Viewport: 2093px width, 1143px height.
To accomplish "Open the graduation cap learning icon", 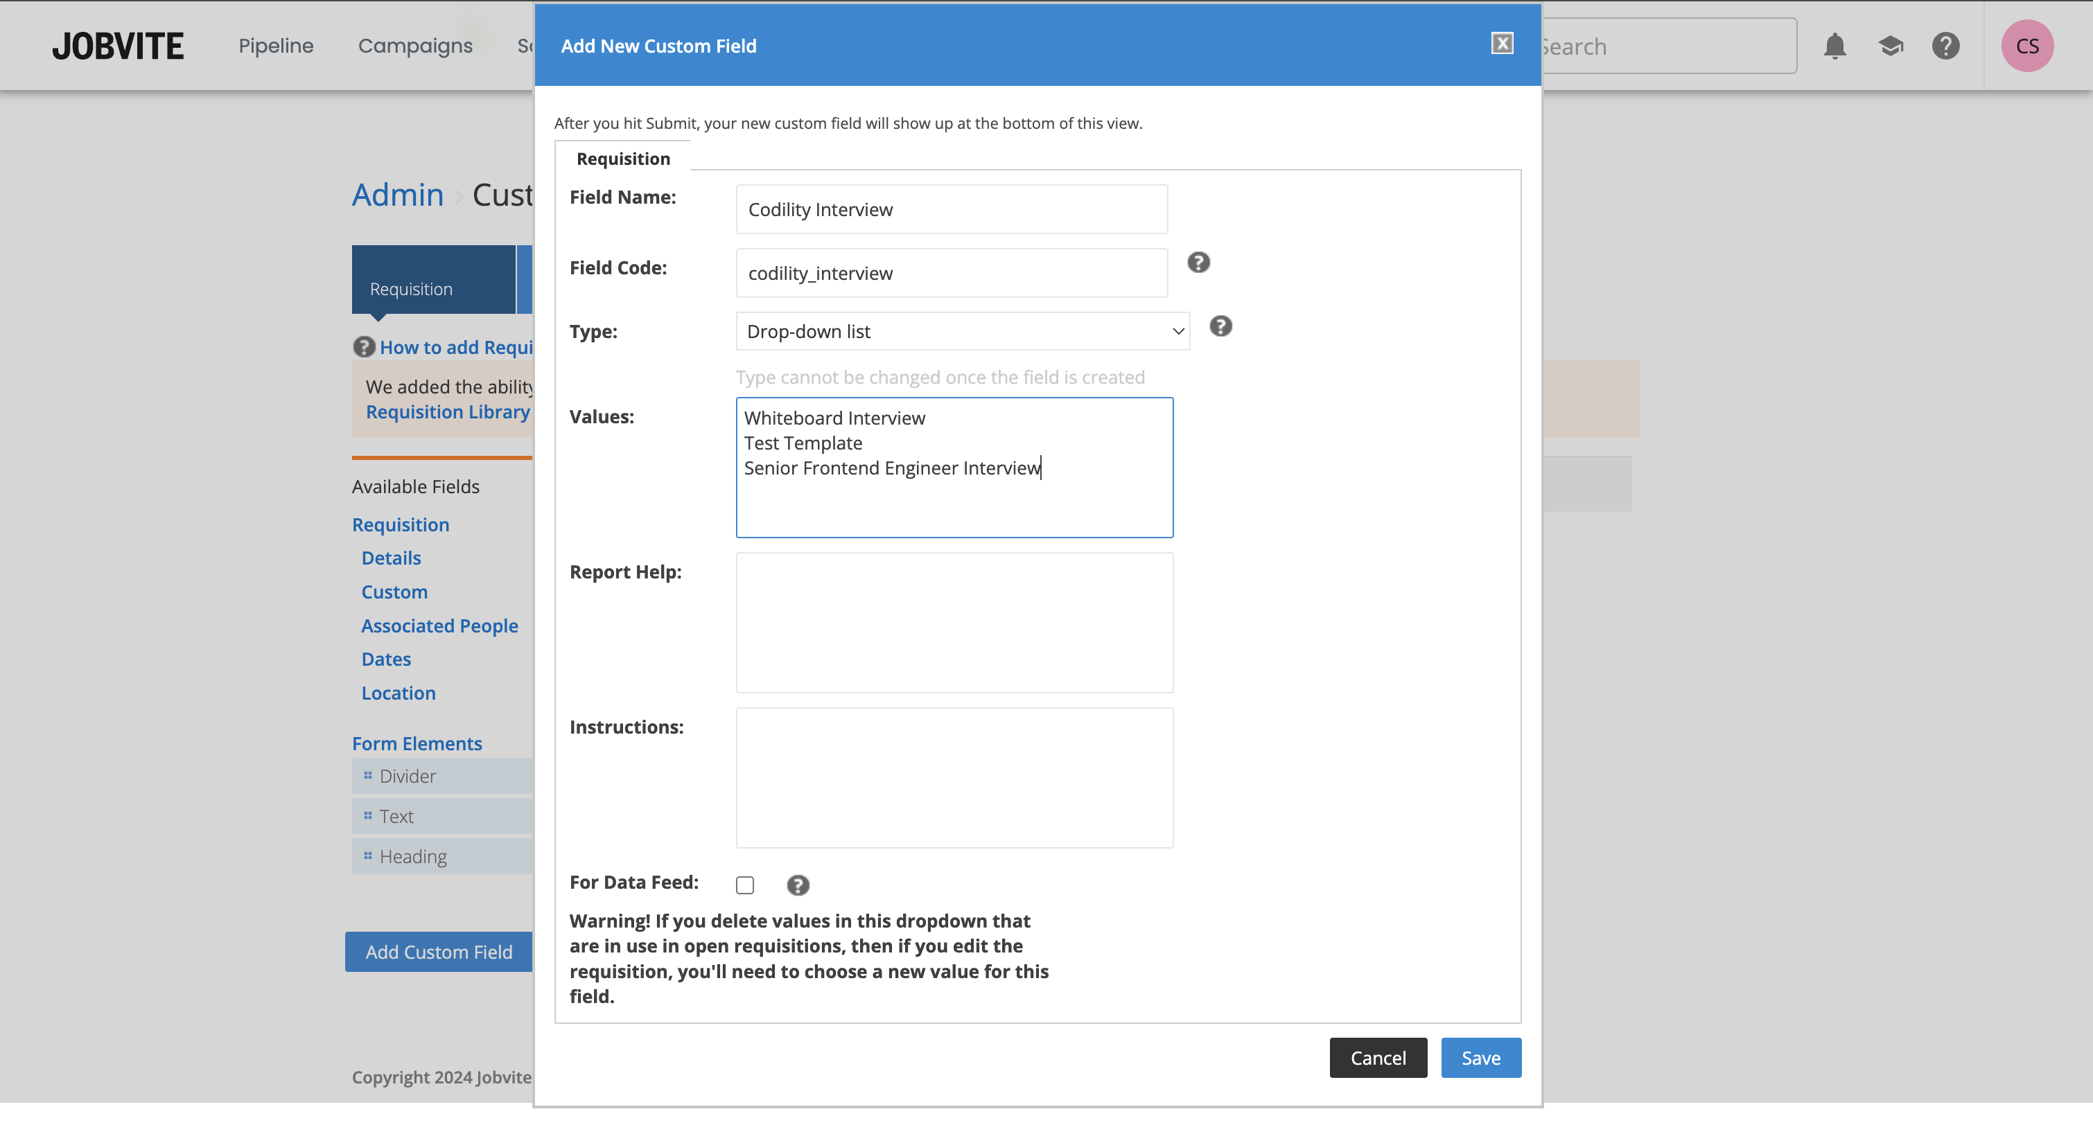I will [1891, 46].
